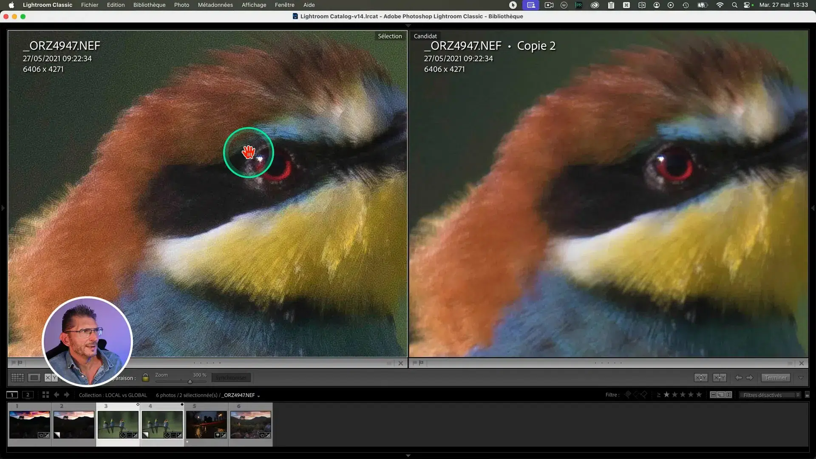816x459 pixels.
Task: Click the Synchroniser button
Action: (x=231, y=377)
